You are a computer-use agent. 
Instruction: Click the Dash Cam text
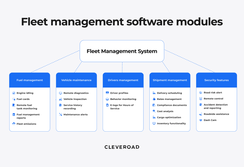210,120
